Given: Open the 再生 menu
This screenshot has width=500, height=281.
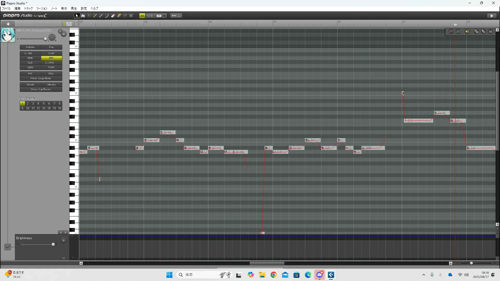Looking at the screenshot, I should coord(74,9).
